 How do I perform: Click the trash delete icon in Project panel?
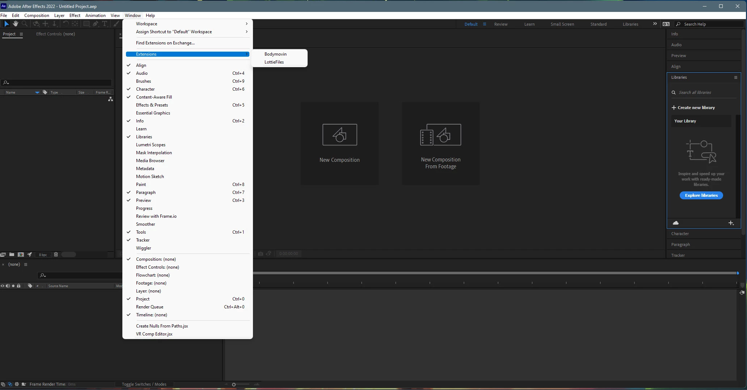tap(56, 255)
